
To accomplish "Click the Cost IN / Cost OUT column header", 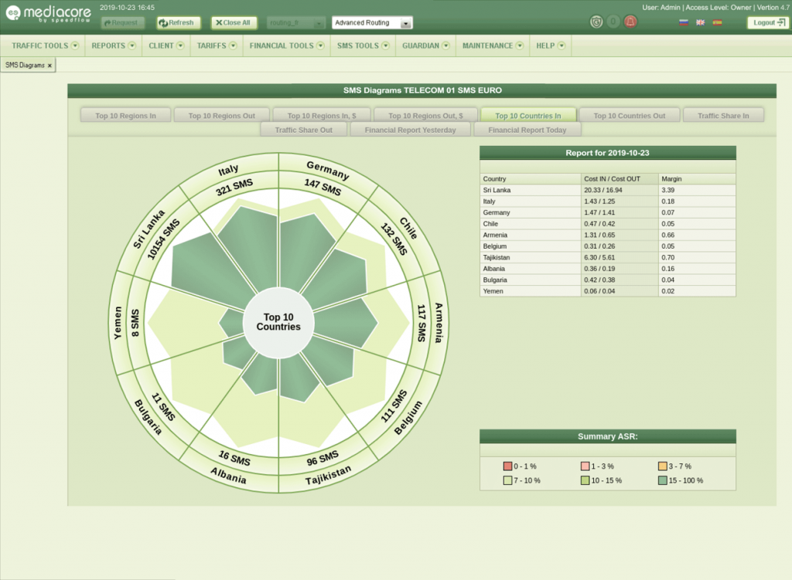I will [620, 178].
